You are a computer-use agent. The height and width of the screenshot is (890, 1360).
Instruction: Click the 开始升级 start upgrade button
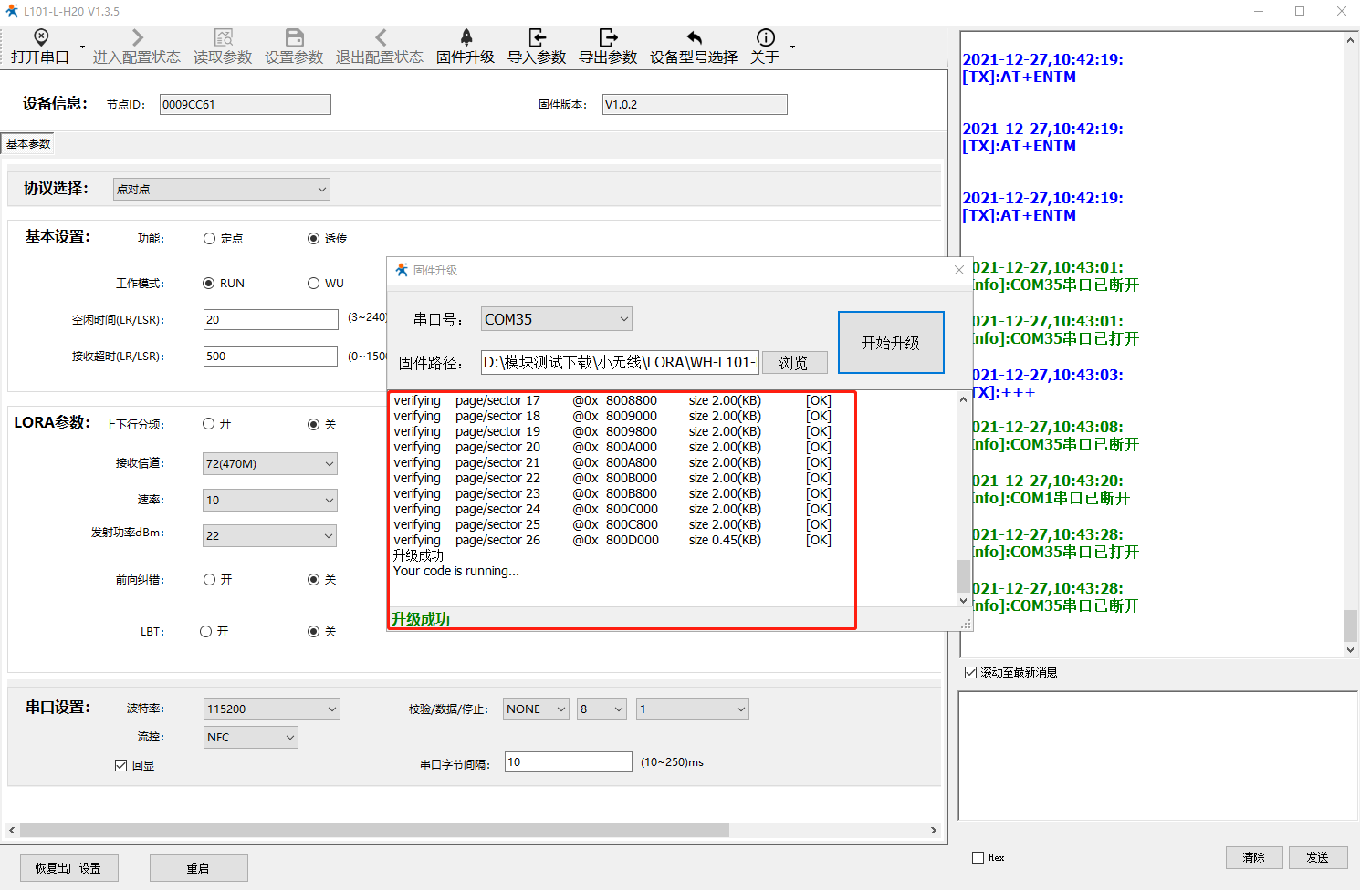tap(891, 343)
